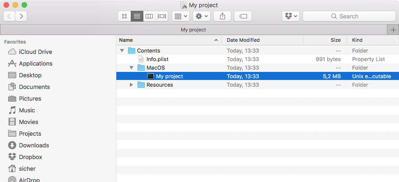This screenshot has height=182, width=399.
Task: Switch to icon view mode
Action: 124,16
